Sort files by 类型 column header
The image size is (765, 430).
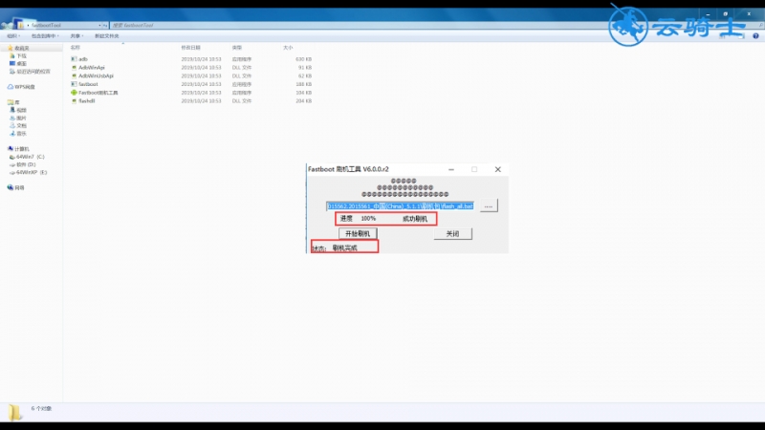[x=236, y=48]
